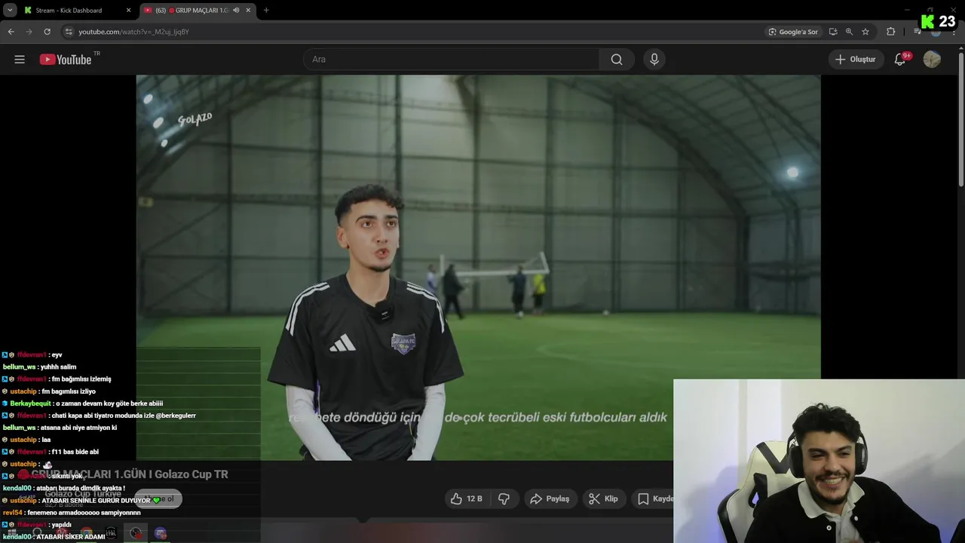Start voice search with the microphone icon
This screenshot has width=965, height=543.
(654, 60)
